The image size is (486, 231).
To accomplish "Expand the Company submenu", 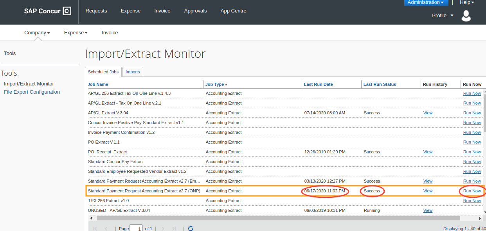I will (37, 33).
